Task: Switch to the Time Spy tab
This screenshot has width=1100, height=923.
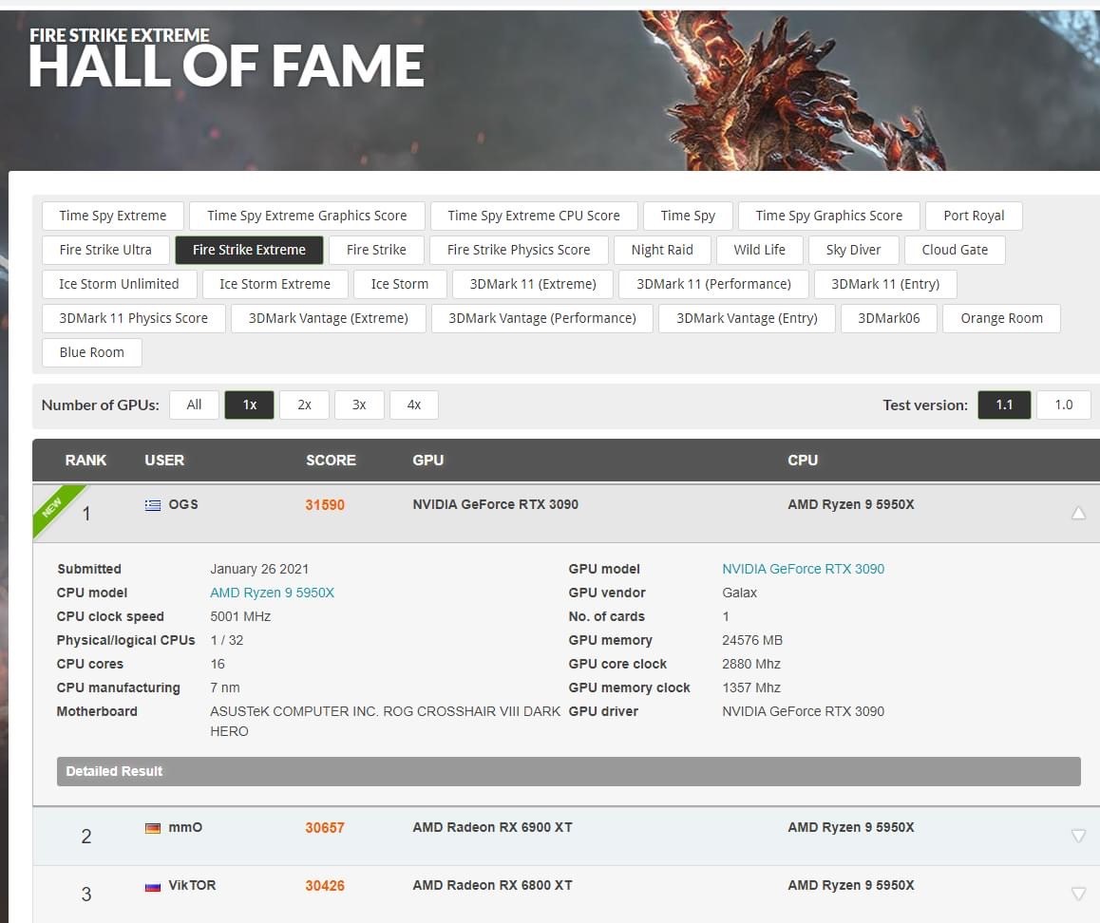Action: 688,216
